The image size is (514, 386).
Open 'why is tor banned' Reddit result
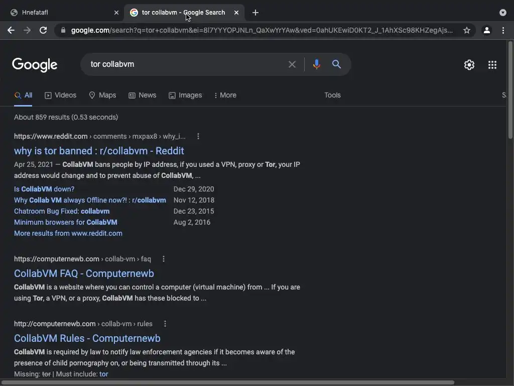(x=99, y=151)
